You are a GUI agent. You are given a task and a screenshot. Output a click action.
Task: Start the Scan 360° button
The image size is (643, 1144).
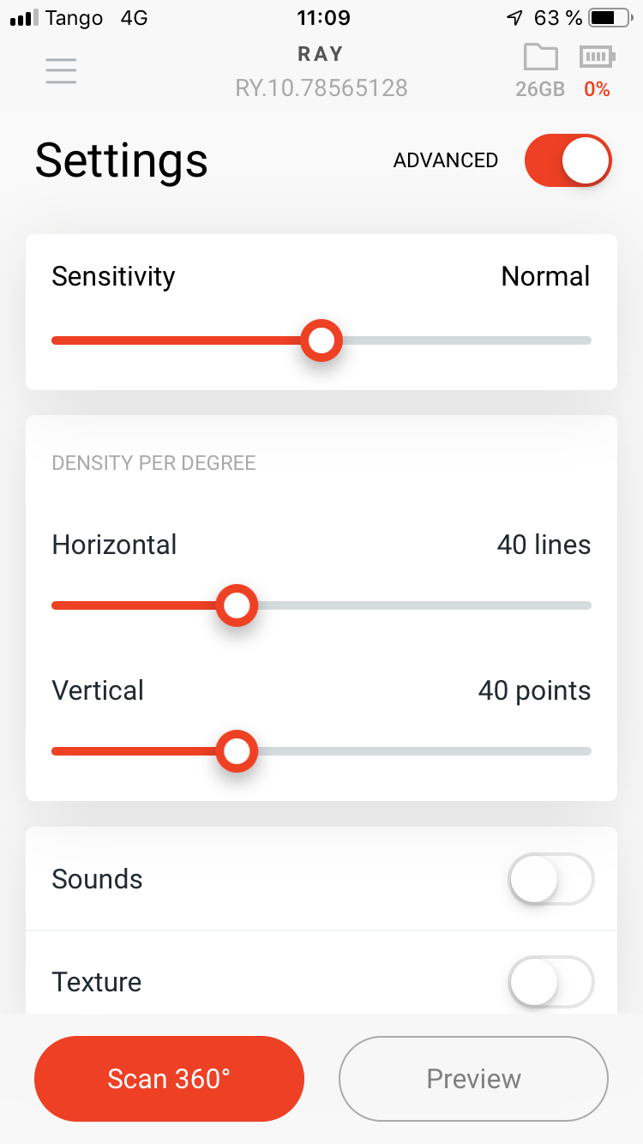click(169, 1079)
